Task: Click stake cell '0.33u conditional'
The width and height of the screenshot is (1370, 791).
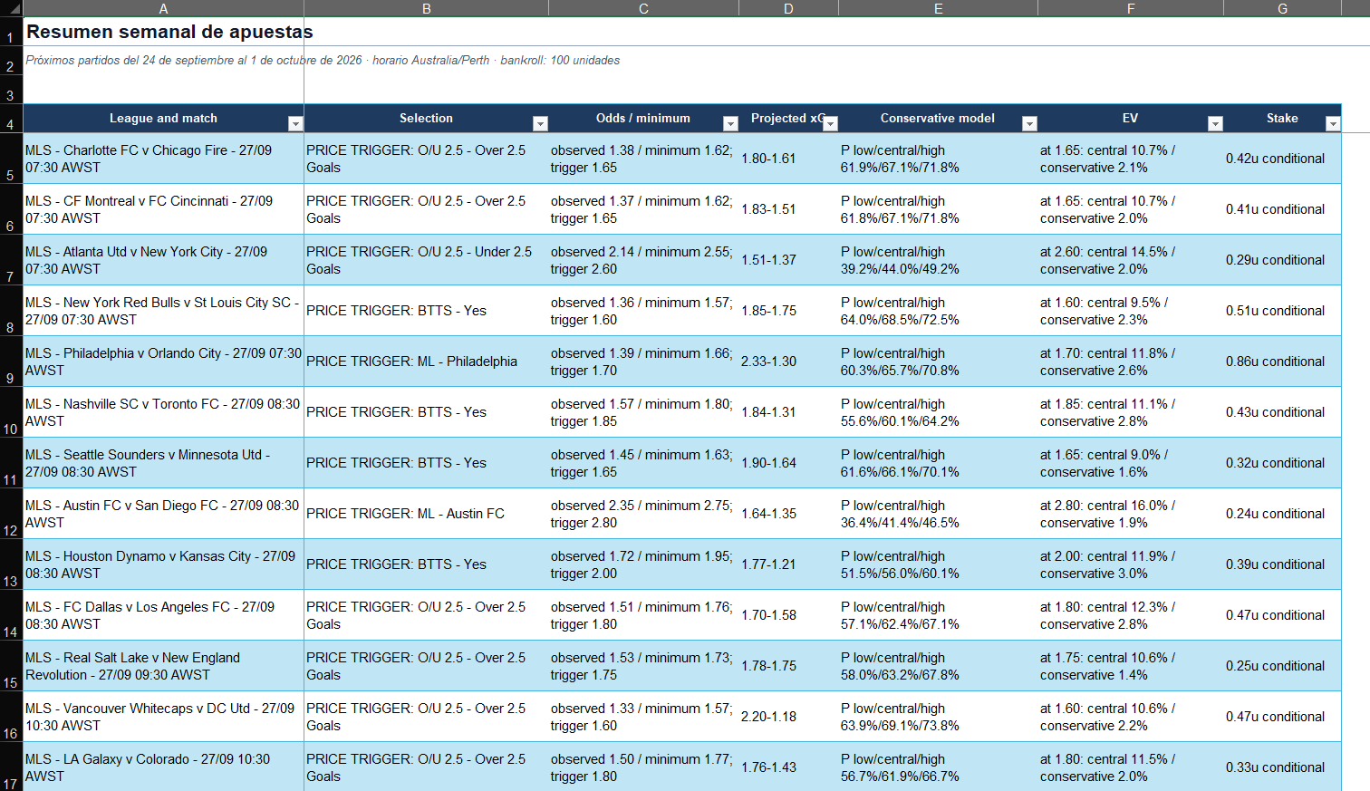Action: pyautogui.click(x=1283, y=767)
